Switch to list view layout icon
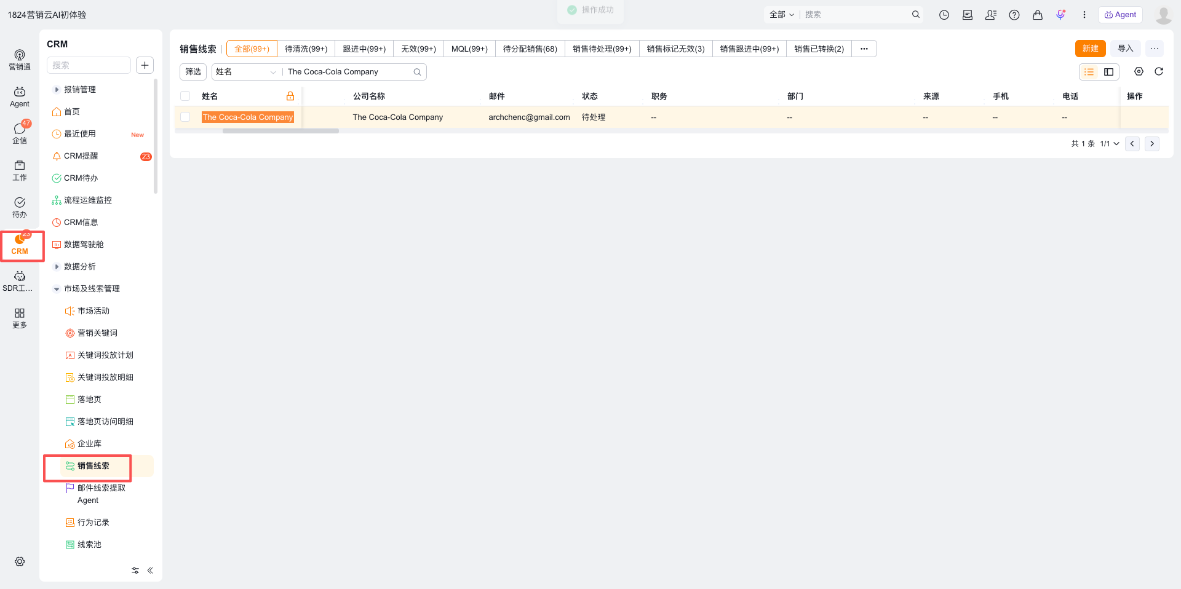The width and height of the screenshot is (1181, 589). [x=1089, y=72]
